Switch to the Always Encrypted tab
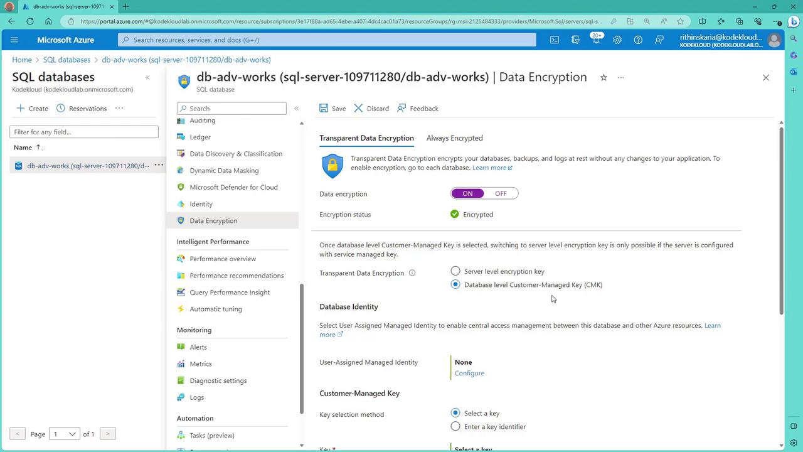This screenshot has width=803, height=452. (x=454, y=138)
